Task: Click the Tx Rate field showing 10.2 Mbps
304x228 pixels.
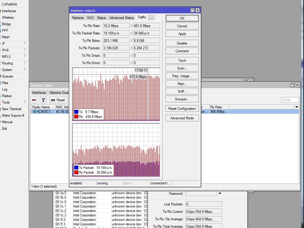Action: [x=116, y=26]
